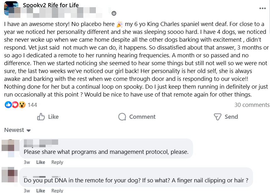This screenshot has height=193, width=270.
Task: Click the Spooky2 Rife for Life group avatar
Action: click(11, 8)
